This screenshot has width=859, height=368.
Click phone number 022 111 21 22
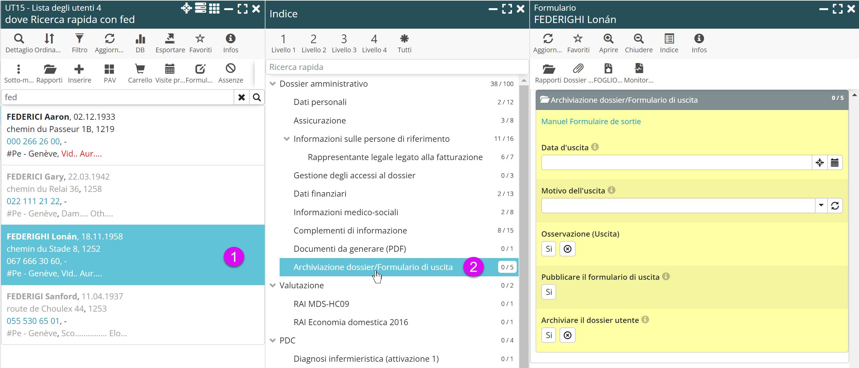point(33,201)
